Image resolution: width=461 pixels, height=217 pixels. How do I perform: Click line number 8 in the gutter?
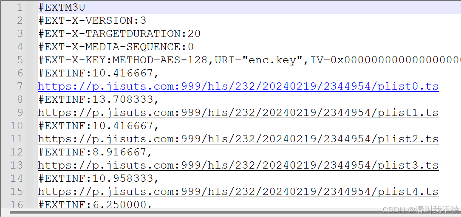[x=20, y=99]
